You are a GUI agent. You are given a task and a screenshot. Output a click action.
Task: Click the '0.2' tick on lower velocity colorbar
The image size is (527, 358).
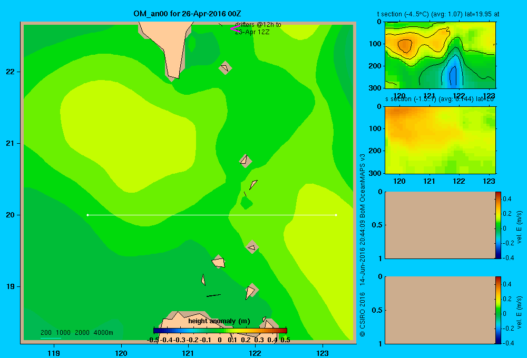point(508,299)
